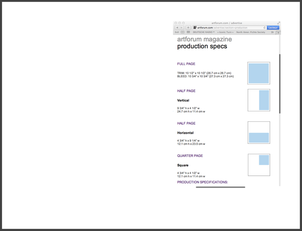Image resolution: width=302 pixels, height=231 pixels.
Task: Show more bookmarks with the double chevron
Action: pyautogui.click(x=272, y=32)
